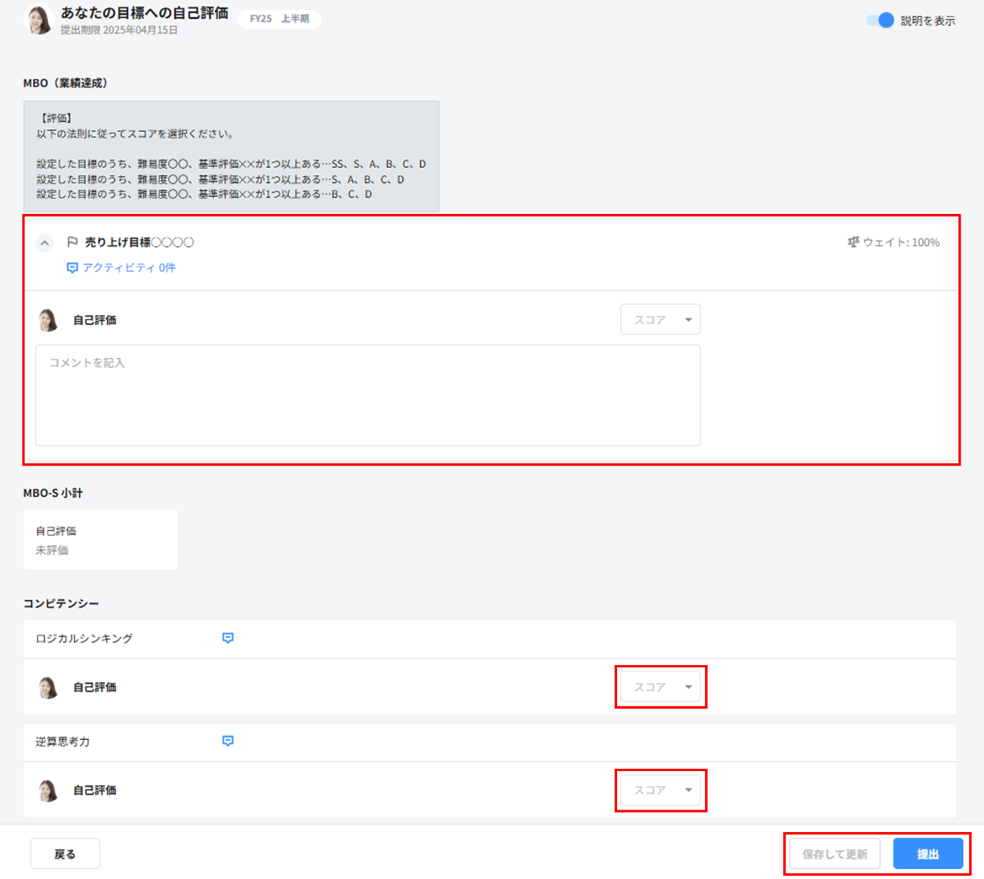Click into the コメントを記入 text area
Image resolution: width=984 pixels, height=879 pixels.
coord(367,395)
